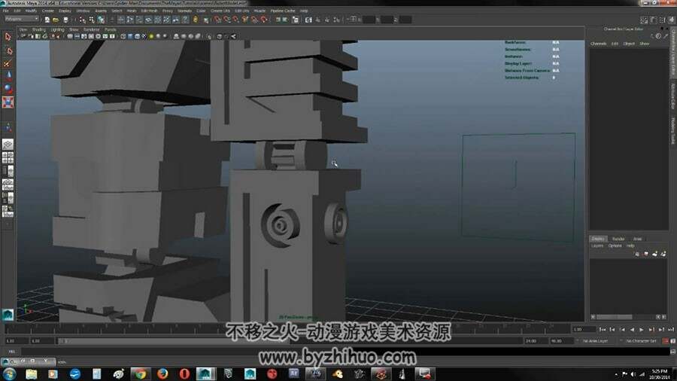Open the Pipeline Cache menu
The image size is (677, 381).
point(283,11)
